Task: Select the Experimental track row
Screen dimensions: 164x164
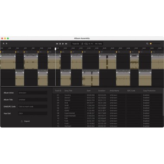Action: pyautogui.click(x=107, y=113)
